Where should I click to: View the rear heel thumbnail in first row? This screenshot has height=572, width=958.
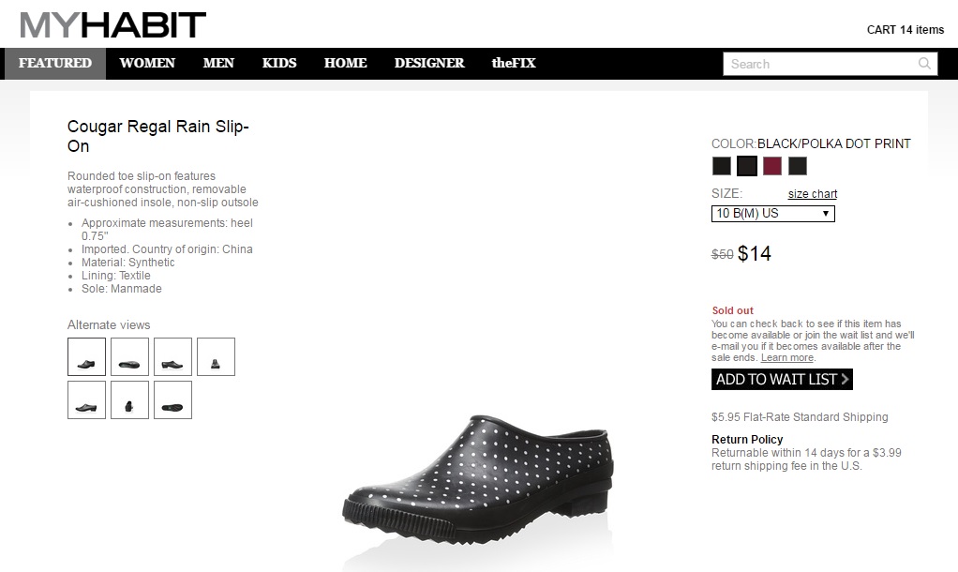(x=216, y=356)
